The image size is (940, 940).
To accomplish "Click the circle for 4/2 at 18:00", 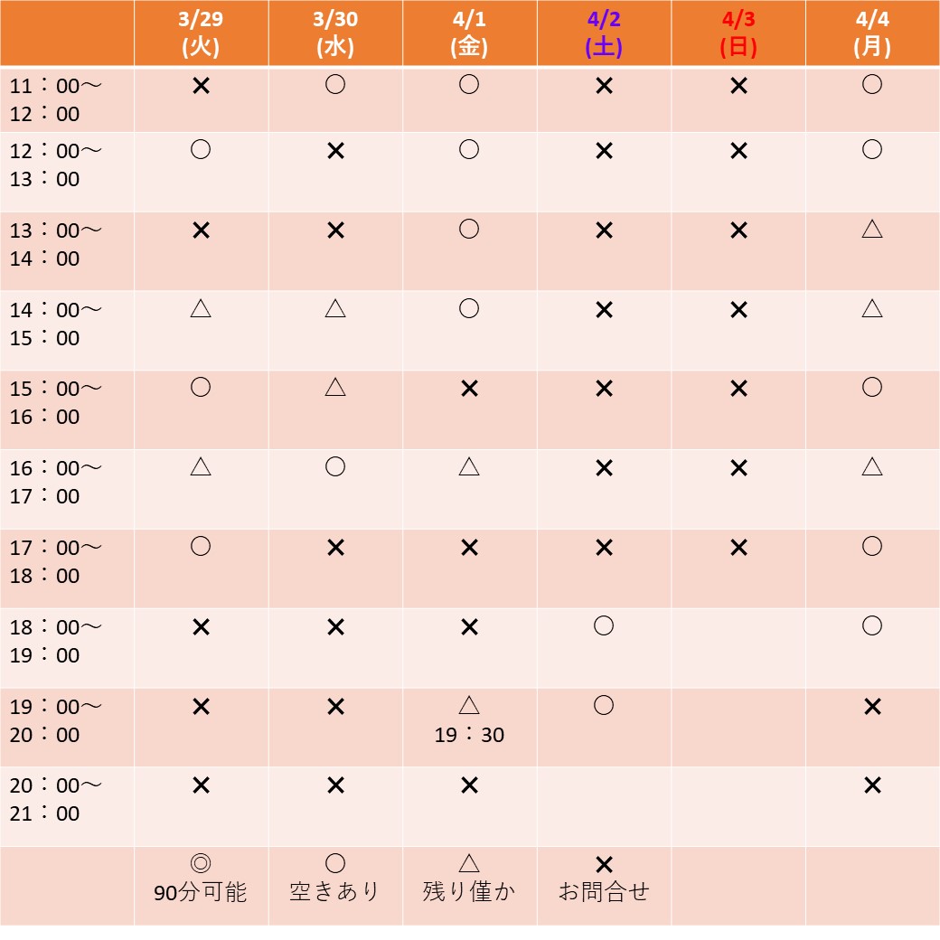I will [604, 625].
